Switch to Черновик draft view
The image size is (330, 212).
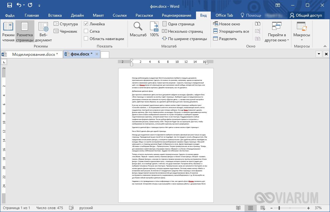pos(65,31)
